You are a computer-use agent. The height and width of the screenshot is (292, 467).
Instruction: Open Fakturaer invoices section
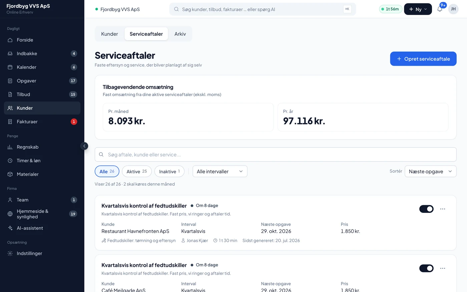click(x=42, y=122)
